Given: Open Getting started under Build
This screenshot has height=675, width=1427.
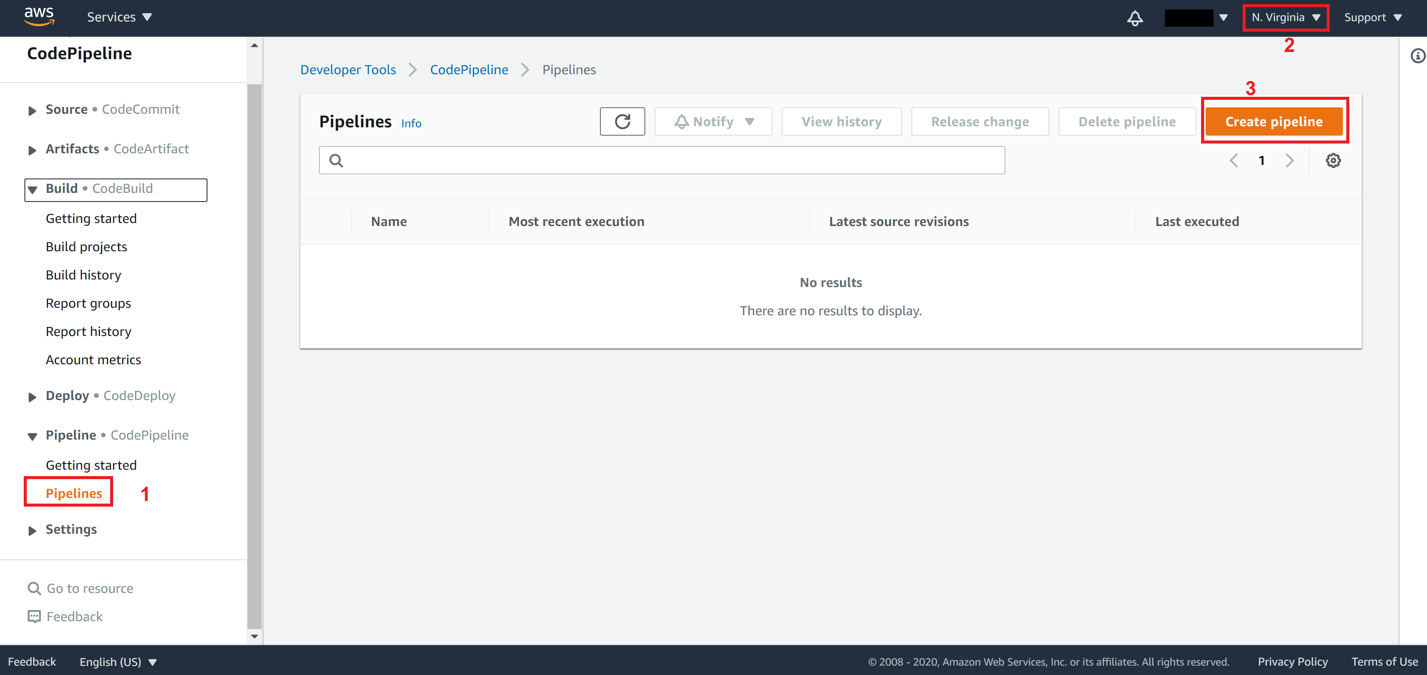Looking at the screenshot, I should [x=91, y=218].
